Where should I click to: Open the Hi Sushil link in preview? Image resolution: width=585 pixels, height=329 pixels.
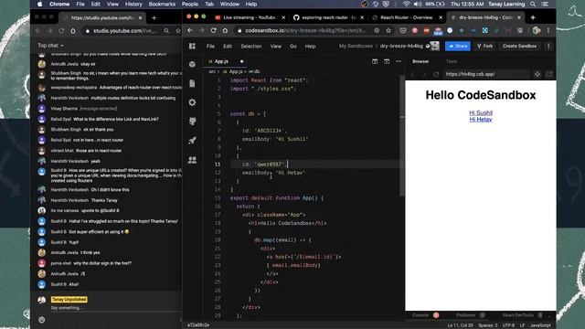(x=481, y=112)
